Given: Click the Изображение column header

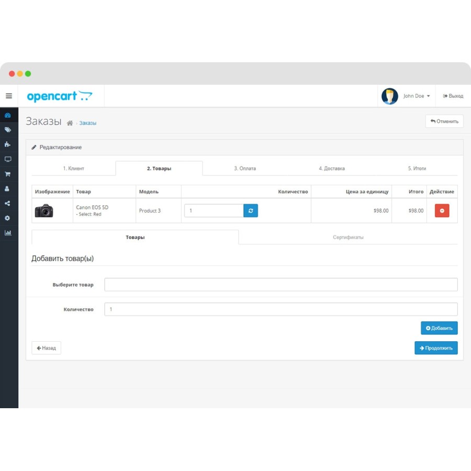Looking at the screenshot, I should tap(52, 192).
